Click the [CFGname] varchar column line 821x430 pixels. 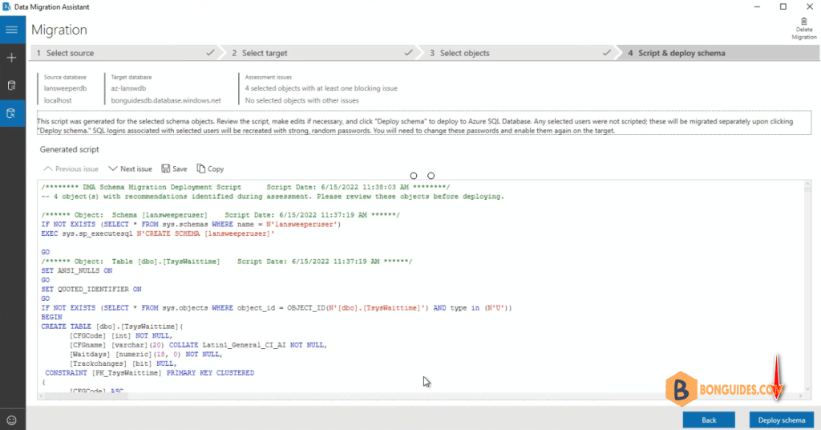click(199, 345)
